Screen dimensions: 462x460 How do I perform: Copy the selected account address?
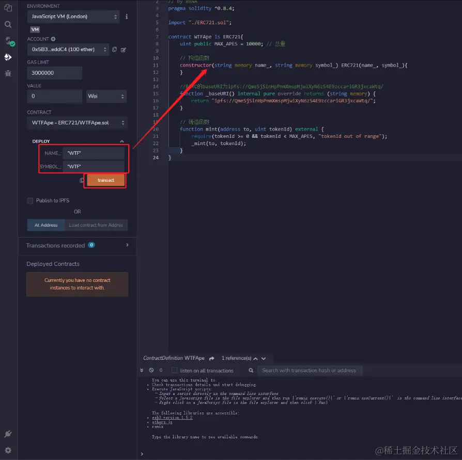pos(114,50)
